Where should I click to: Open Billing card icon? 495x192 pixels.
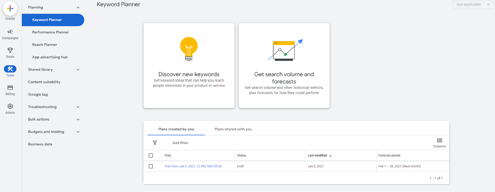(x=10, y=88)
